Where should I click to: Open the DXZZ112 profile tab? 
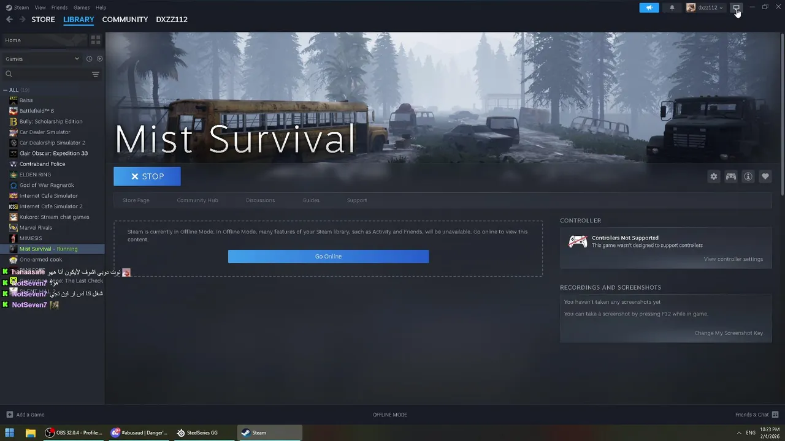[172, 20]
